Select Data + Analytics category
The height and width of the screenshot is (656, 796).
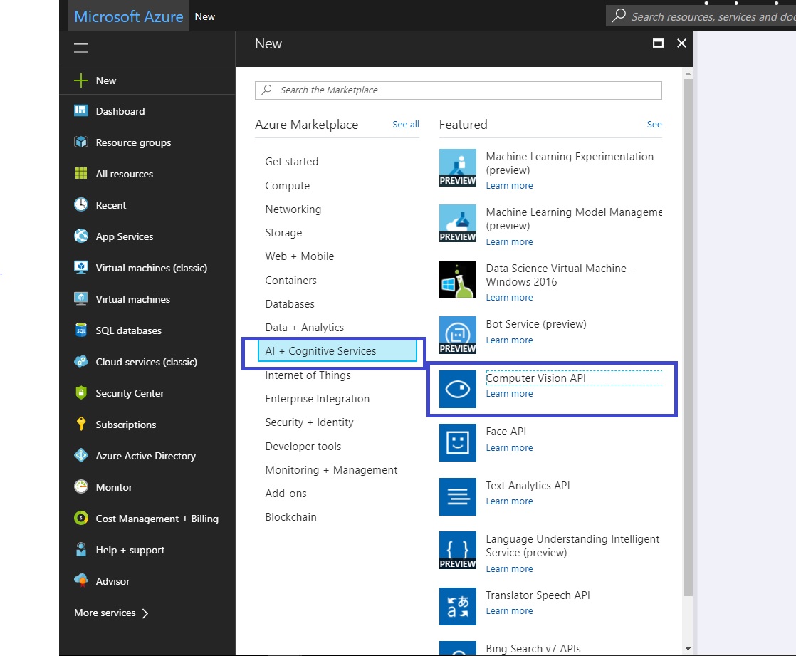click(305, 328)
